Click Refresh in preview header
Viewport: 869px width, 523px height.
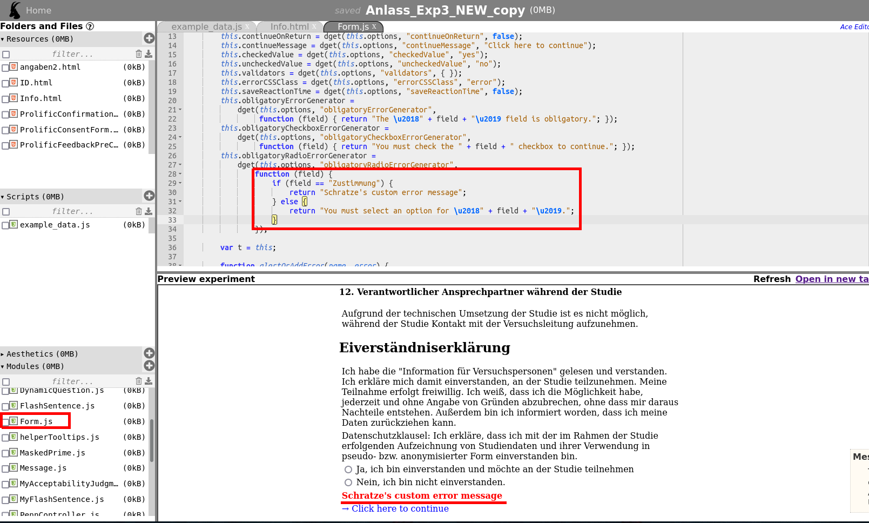(x=772, y=279)
